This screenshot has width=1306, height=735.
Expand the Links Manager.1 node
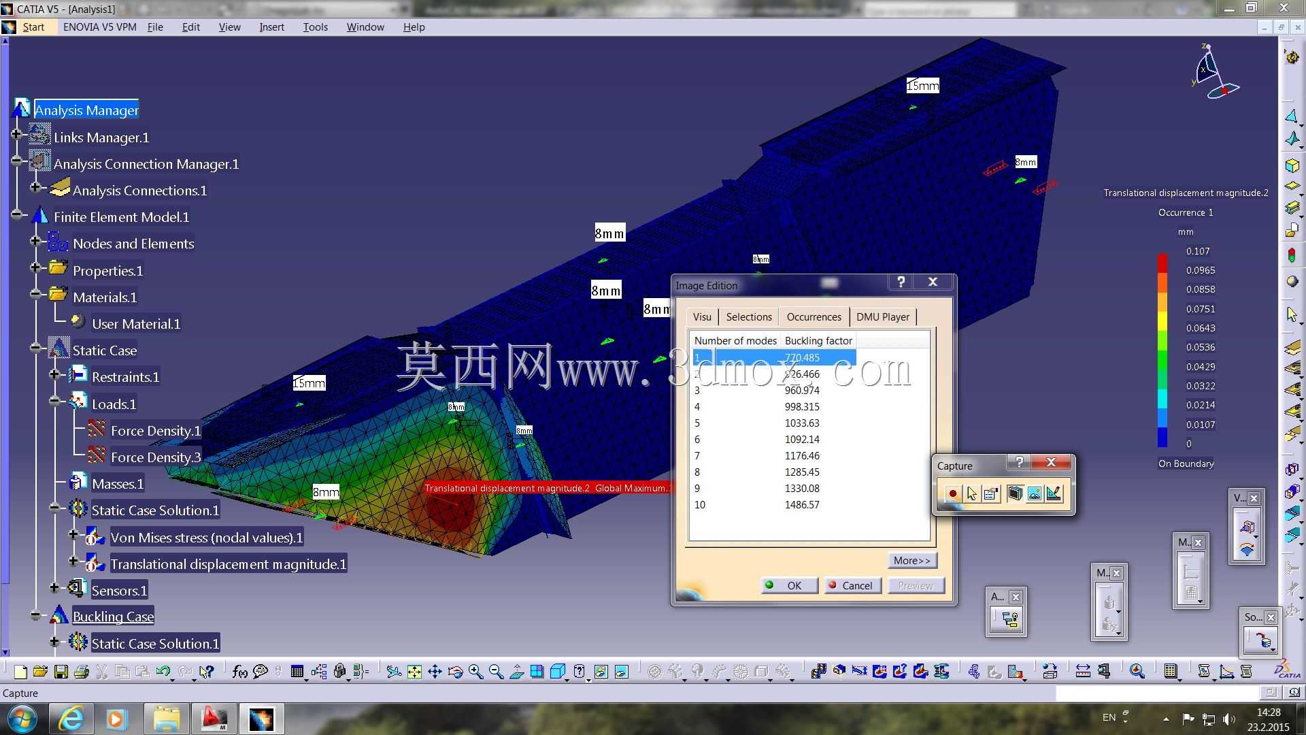[x=16, y=135]
